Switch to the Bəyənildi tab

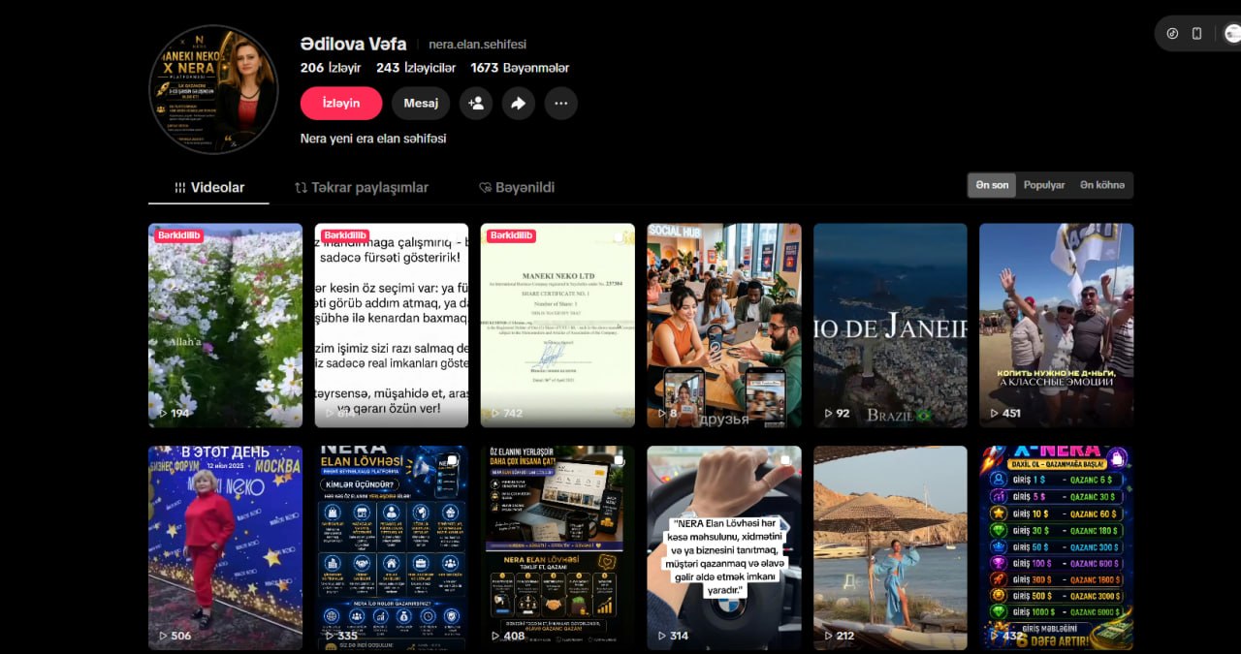[517, 187]
